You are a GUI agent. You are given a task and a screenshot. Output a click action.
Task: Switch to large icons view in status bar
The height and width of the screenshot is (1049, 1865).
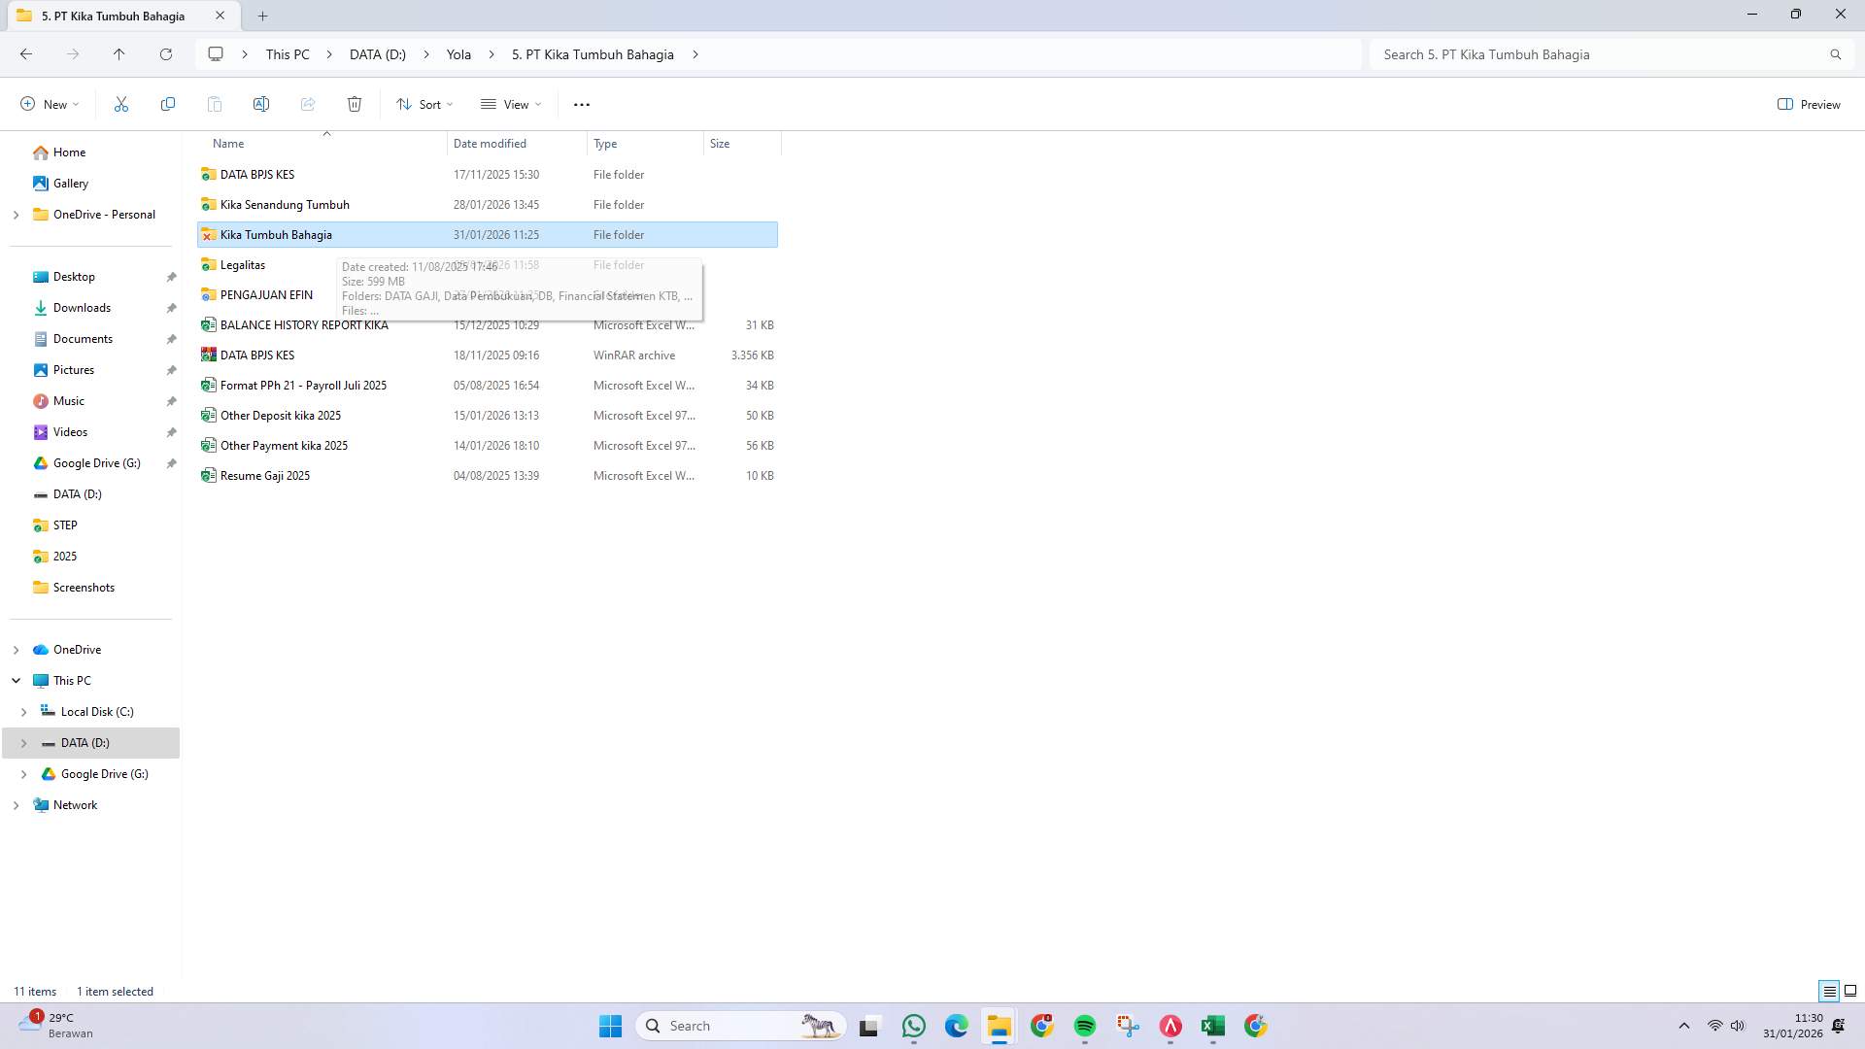pyautogui.click(x=1852, y=991)
